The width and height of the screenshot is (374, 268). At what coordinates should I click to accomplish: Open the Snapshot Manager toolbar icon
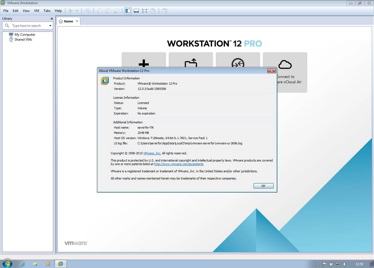[x=117, y=11]
